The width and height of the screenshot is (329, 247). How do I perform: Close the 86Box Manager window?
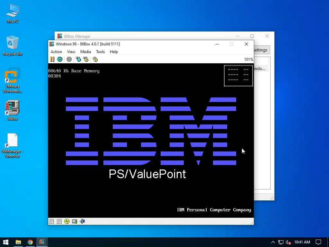pos(267,36)
